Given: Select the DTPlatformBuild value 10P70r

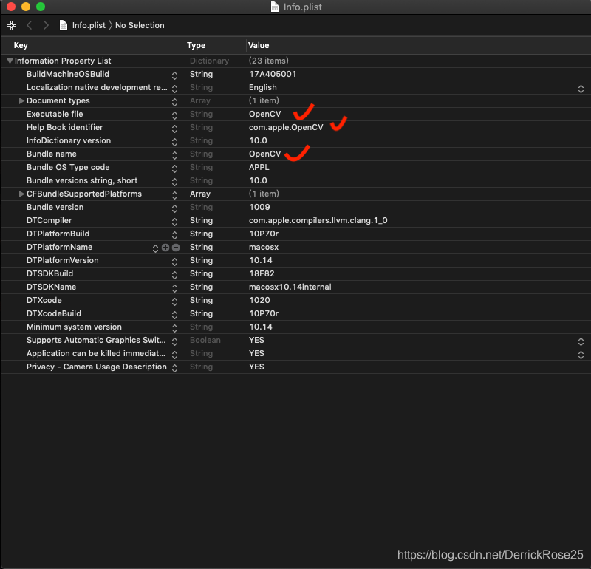Looking at the screenshot, I should (x=264, y=234).
